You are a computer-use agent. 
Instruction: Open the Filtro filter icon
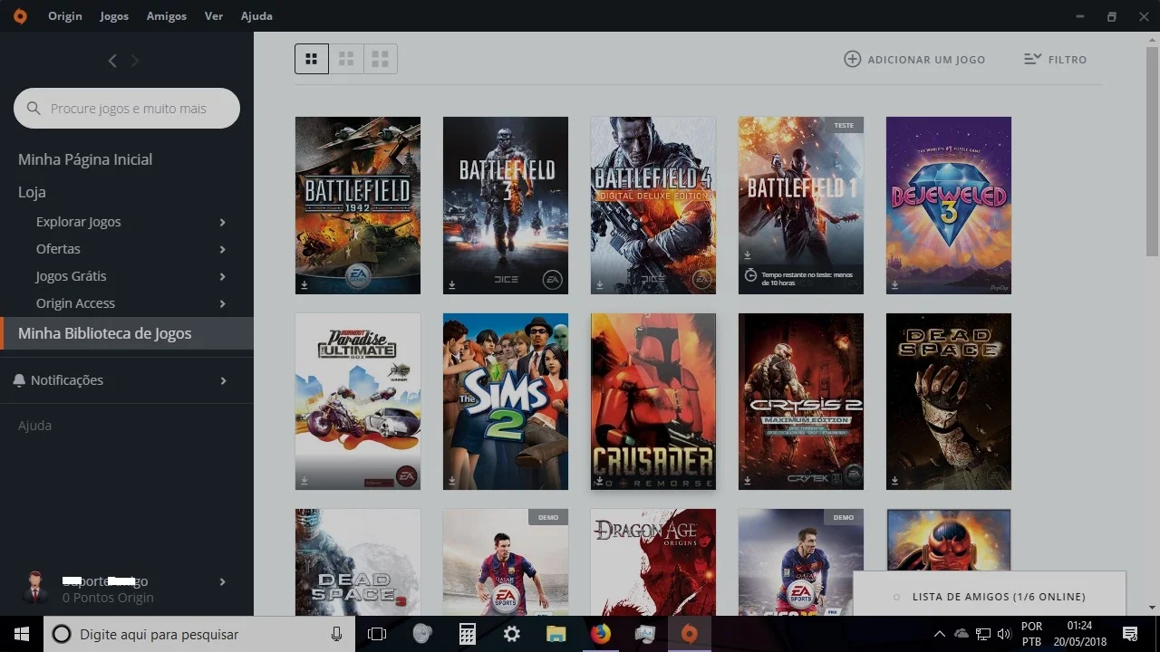click(1032, 59)
